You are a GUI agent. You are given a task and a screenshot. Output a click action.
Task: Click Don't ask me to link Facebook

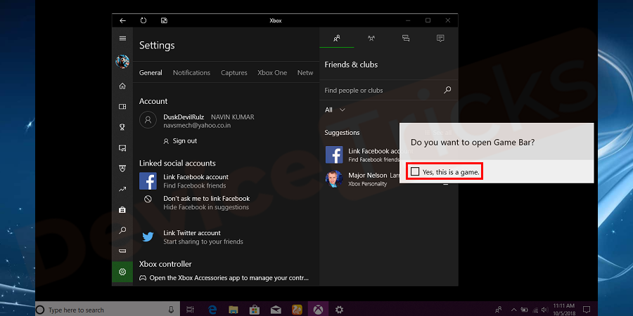[206, 198]
